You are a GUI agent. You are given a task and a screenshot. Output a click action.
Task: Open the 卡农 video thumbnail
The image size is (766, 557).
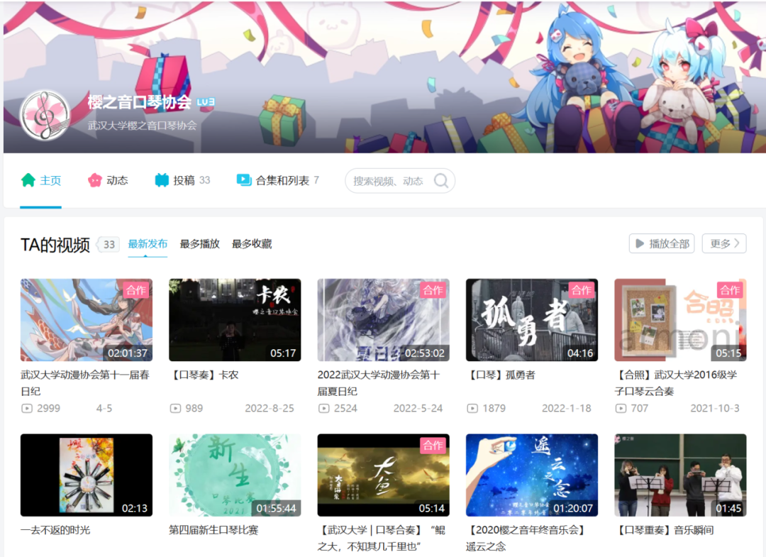tap(235, 320)
